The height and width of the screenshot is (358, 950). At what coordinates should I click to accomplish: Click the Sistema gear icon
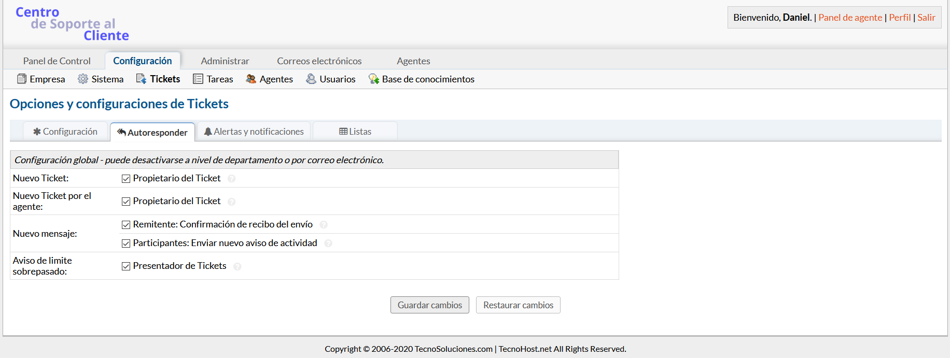click(x=83, y=79)
